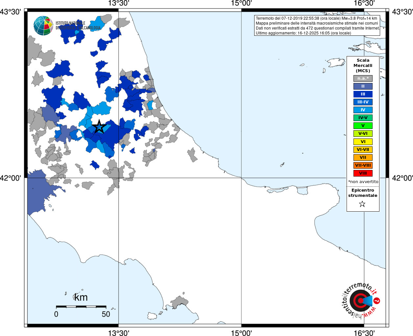
Task: Click the left 43°30' latitude label
Action: pos(11,12)
